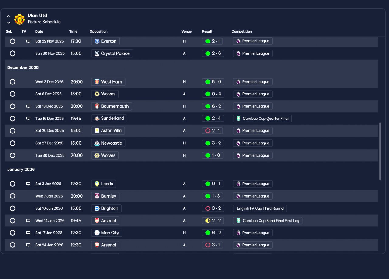Select the Sunderland fixture radio button
Viewport: 389px width, 279px height.
click(12, 119)
